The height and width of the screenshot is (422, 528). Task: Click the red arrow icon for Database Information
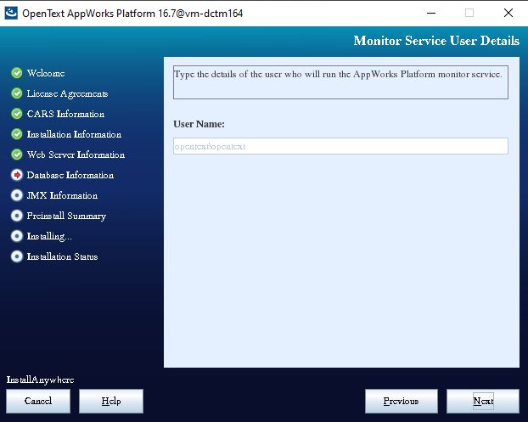click(x=16, y=175)
